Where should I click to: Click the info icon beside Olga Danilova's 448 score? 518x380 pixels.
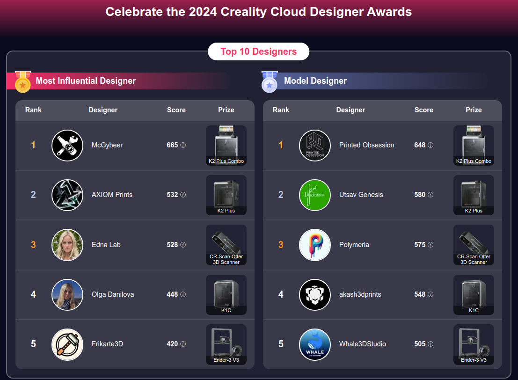183,294
